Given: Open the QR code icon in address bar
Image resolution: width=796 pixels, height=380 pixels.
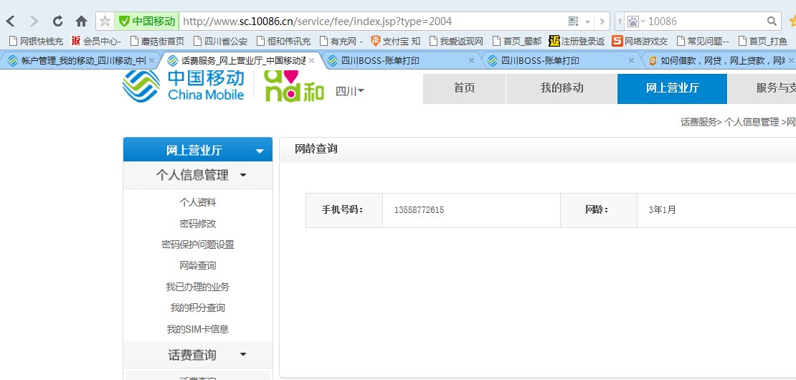Looking at the screenshot, I should (573, 22).
